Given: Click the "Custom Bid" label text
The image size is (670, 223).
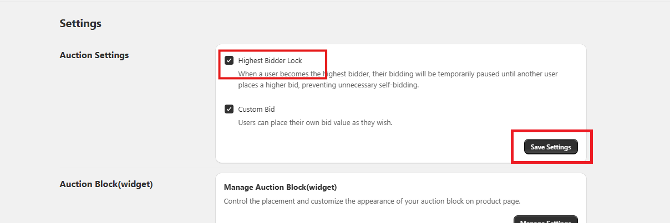Looking at the screenshot, I should coord(256,109).
